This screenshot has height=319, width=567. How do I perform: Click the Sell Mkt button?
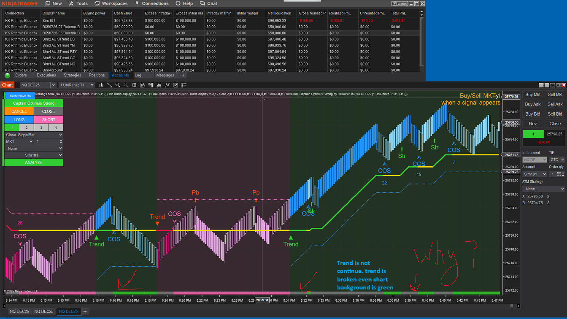555,95
